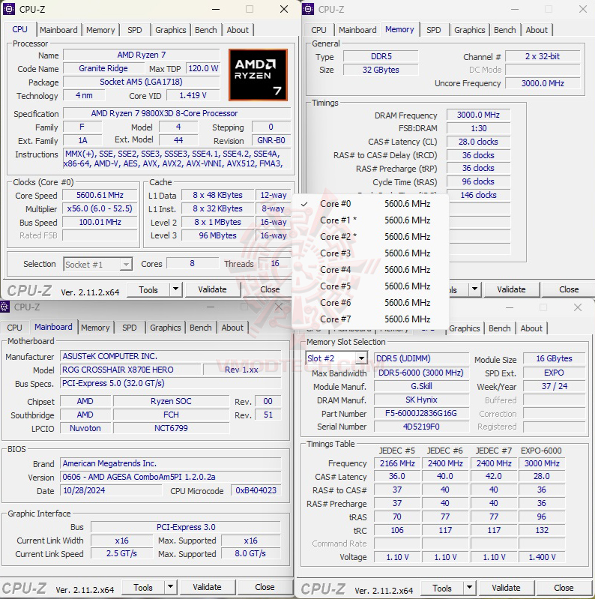Click the Bus Specs PCI-Express 5.0 field
This screenshot has width=595, height=599.
click(170, 383)
